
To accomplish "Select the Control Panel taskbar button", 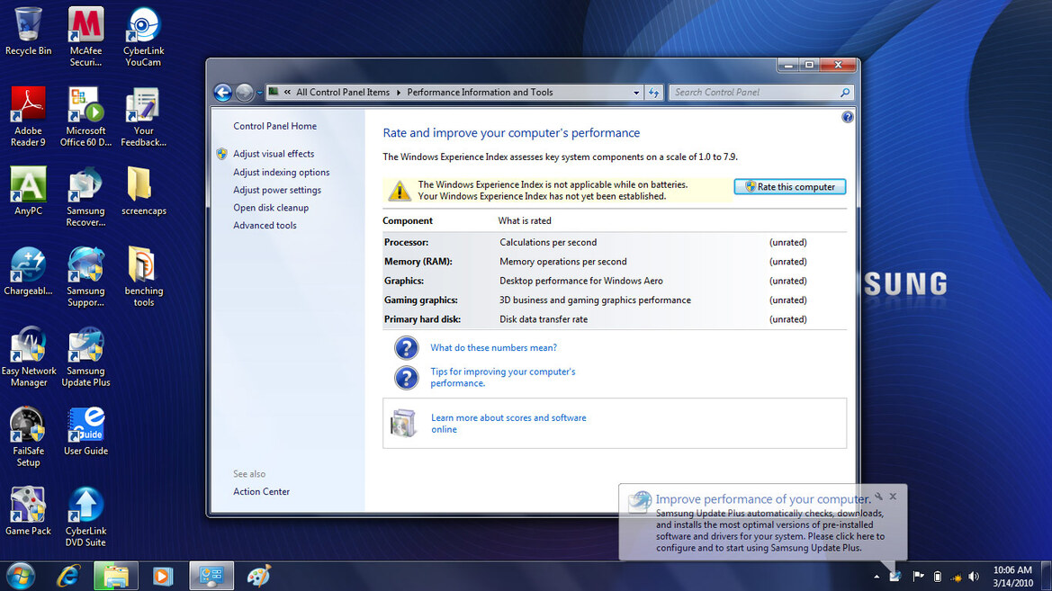I will pos(211,576).
